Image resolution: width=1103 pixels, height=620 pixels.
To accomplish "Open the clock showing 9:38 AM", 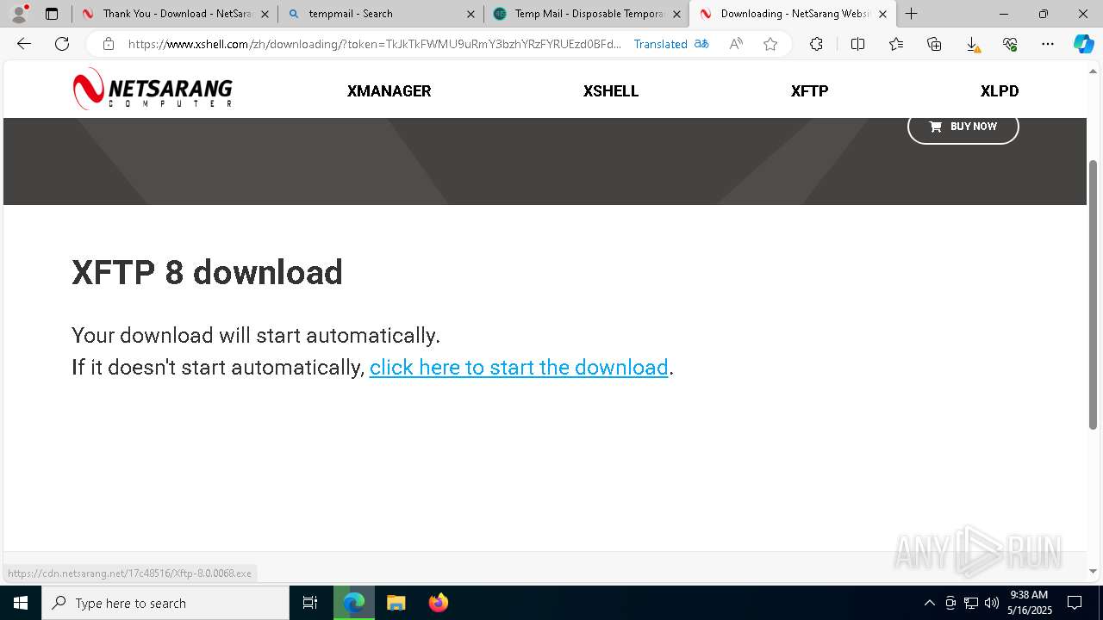I will pyautogui.click(x=1030, y=603).
